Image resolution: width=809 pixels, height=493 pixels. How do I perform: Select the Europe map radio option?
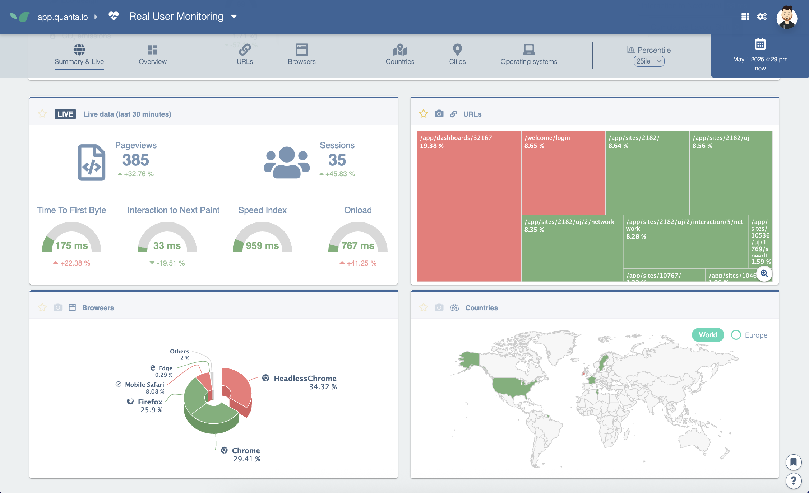(x=736, y=335)
